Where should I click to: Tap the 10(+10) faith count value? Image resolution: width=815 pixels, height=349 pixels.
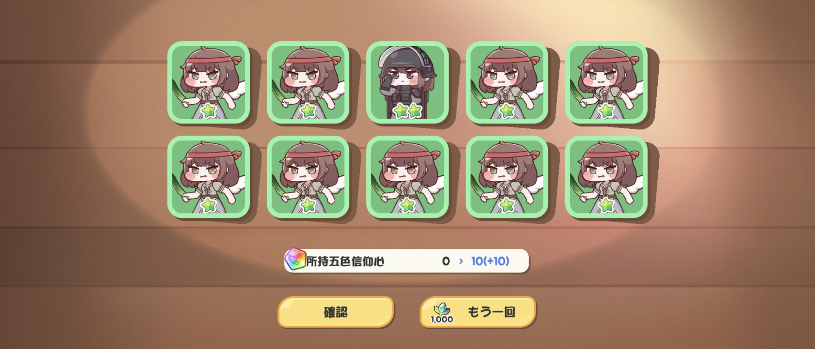point(490,261)
